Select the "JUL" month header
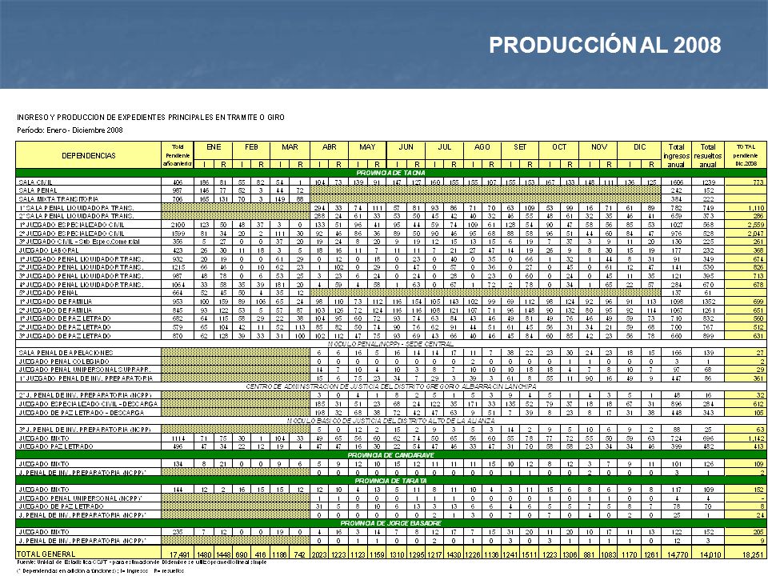Viewport: 768px width, 576px height. click(x=444, y=147)
